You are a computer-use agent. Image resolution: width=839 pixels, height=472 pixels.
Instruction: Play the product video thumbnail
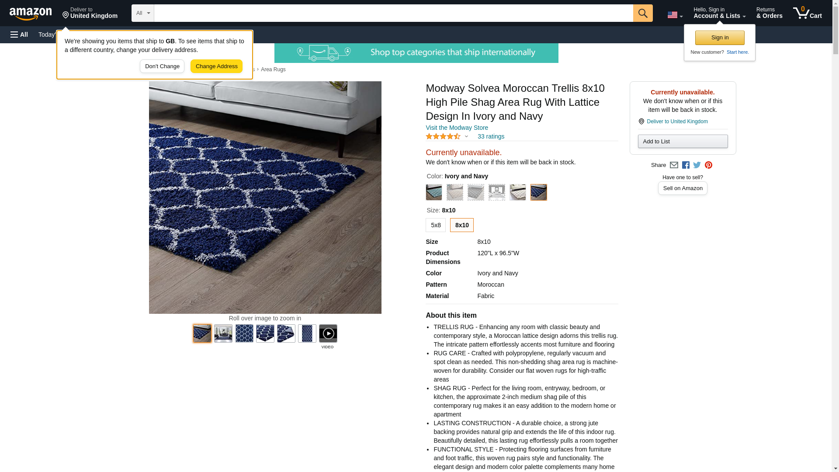point(328,333)
